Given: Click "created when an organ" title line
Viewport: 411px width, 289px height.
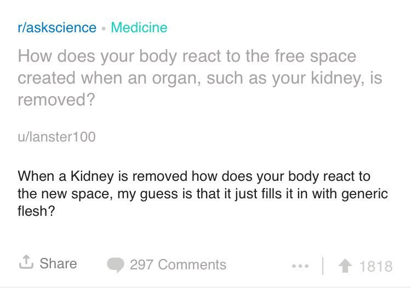Looking at the screenshot, I should (x=200, y=78).
